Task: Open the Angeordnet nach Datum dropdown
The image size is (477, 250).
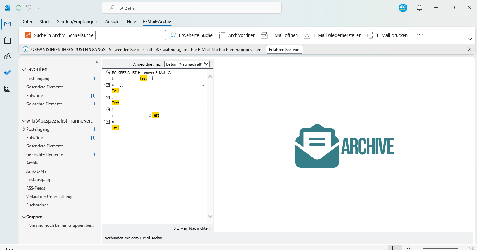Action: (187, 64)
